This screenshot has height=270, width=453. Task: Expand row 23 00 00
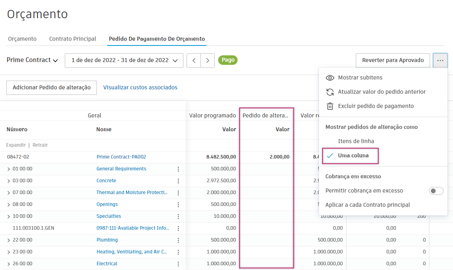8,252
